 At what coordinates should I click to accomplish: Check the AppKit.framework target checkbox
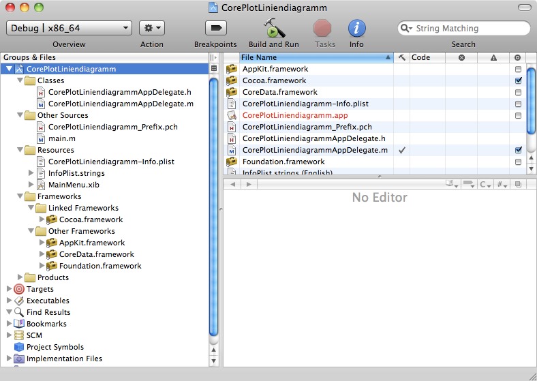pyautogui.click(x=519, y=69)
